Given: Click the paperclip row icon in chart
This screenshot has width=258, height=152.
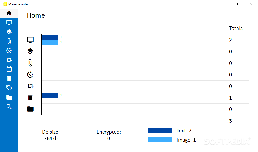Looking at the screenshot, I should [x=30, y=63].
